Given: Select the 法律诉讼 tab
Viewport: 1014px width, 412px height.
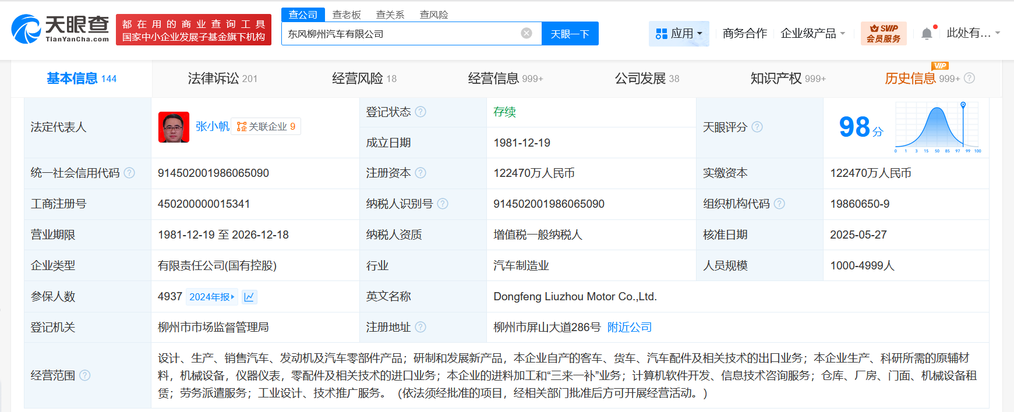Looking at the screenshot, I should click(x=222, y=79).
